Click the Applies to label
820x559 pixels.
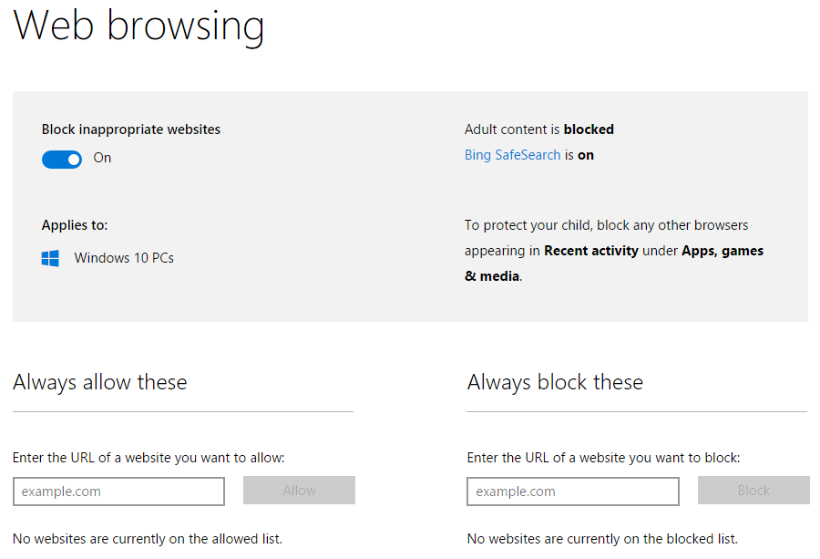[75, 225]
